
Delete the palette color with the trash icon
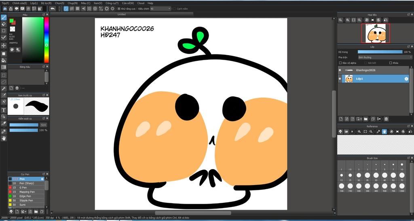pyautogui.click(x=17, y=88)
